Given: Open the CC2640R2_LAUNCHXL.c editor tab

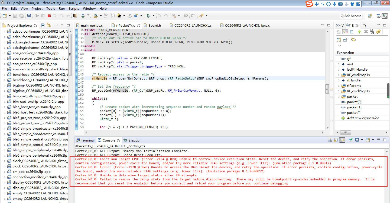Looking at the screenshot, I should (191, 26).
